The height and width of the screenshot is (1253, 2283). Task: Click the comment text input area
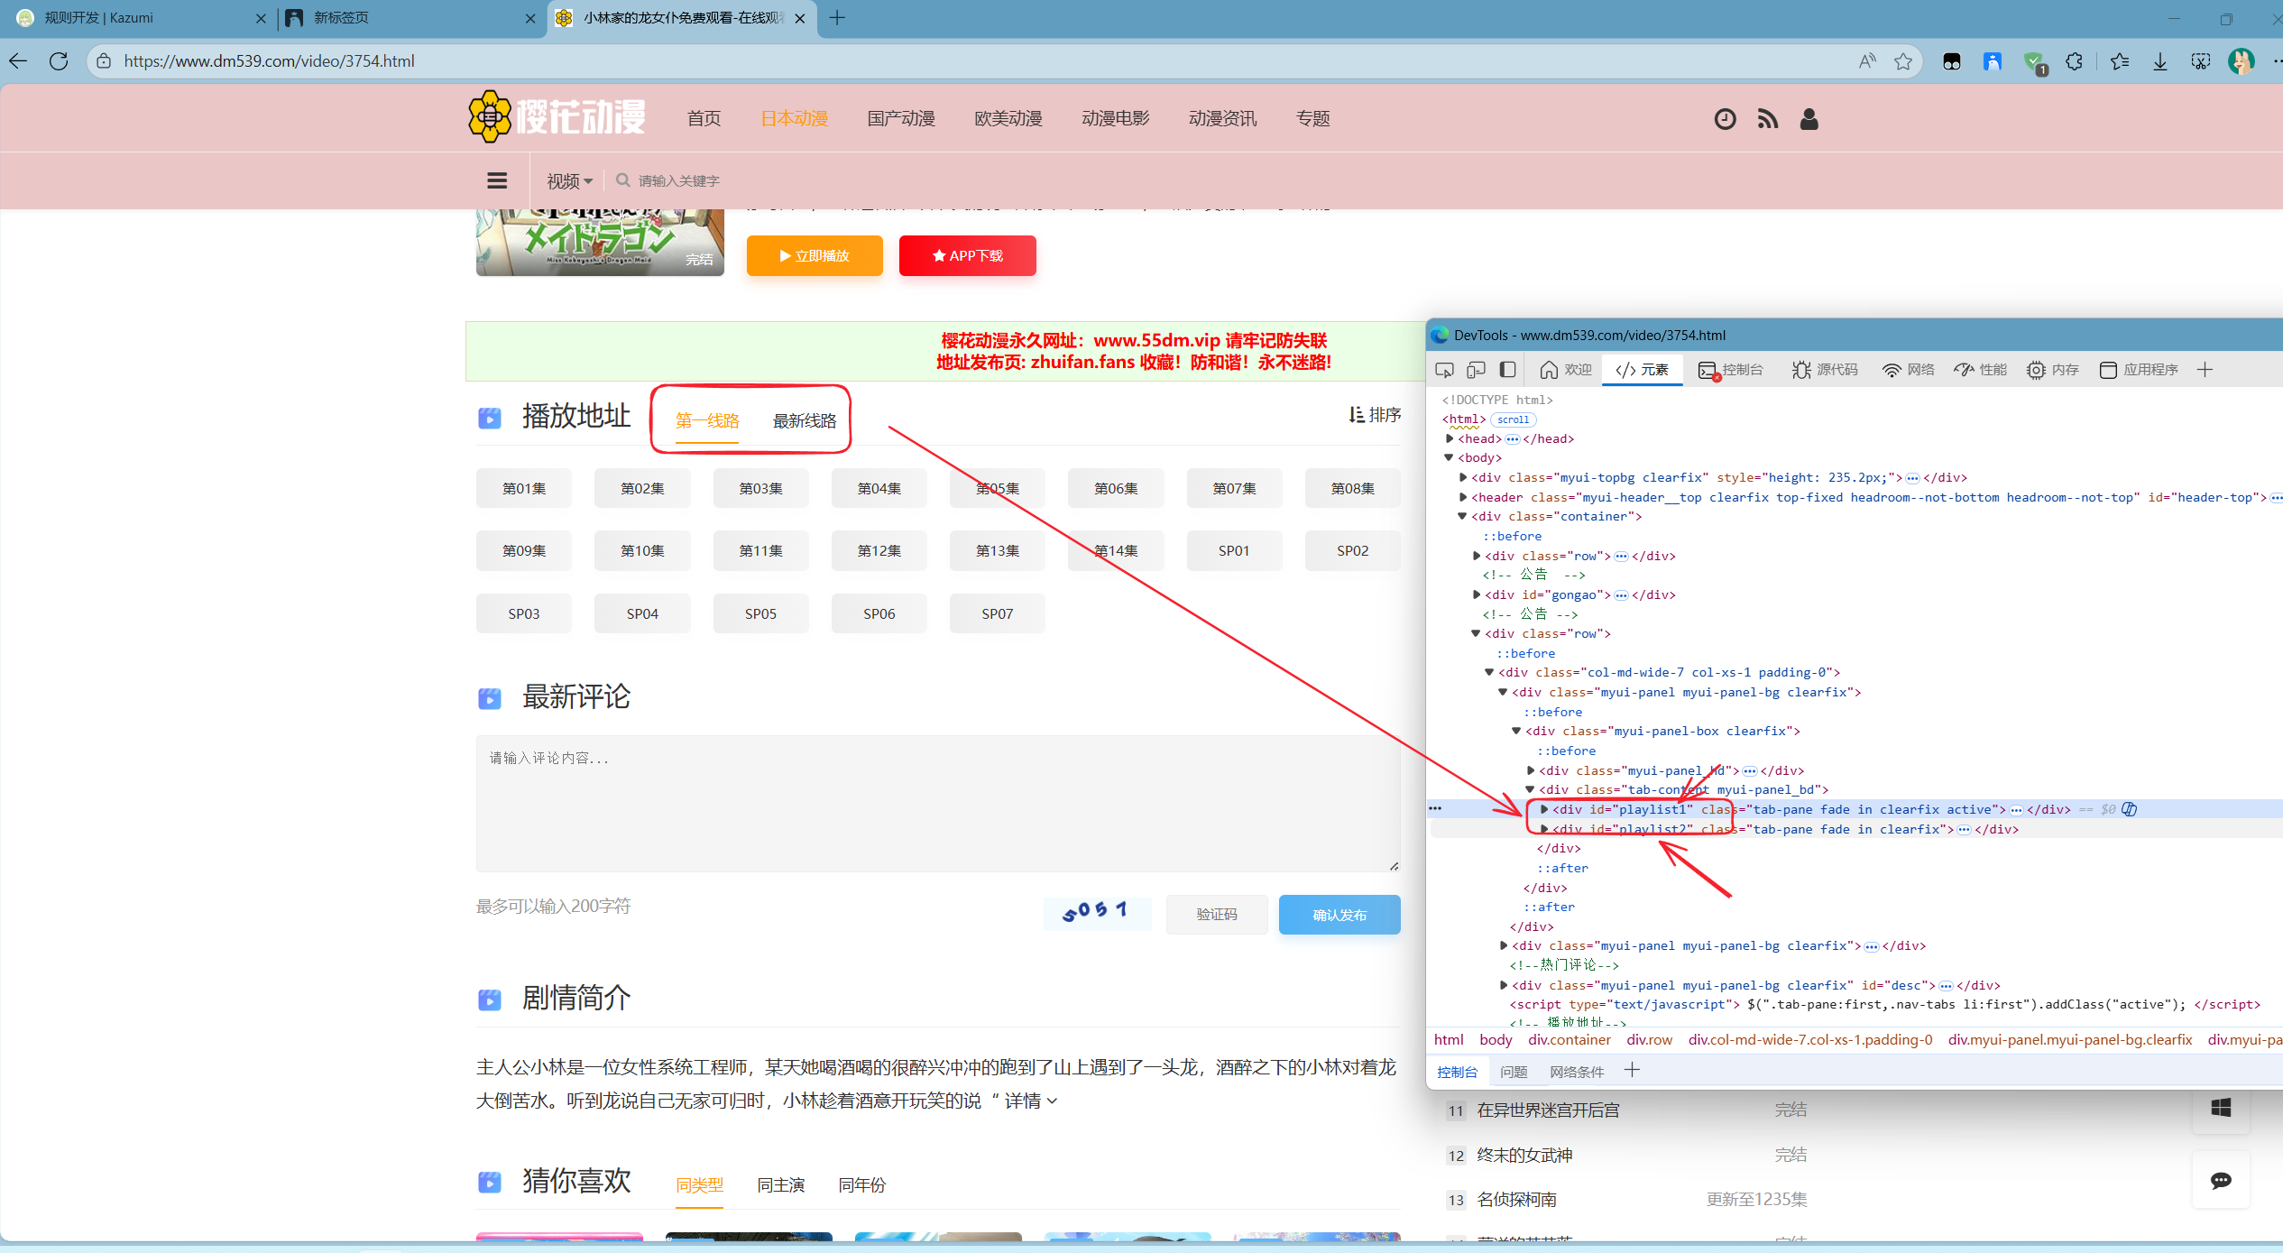pyautogui.click(x=937, y=803)
